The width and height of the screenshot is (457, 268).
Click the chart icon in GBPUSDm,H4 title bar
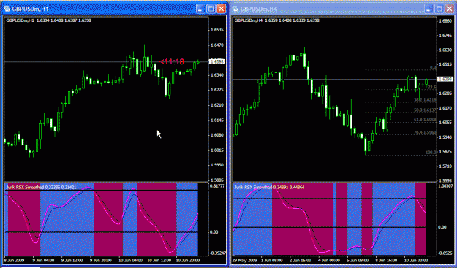pos(235,9)
